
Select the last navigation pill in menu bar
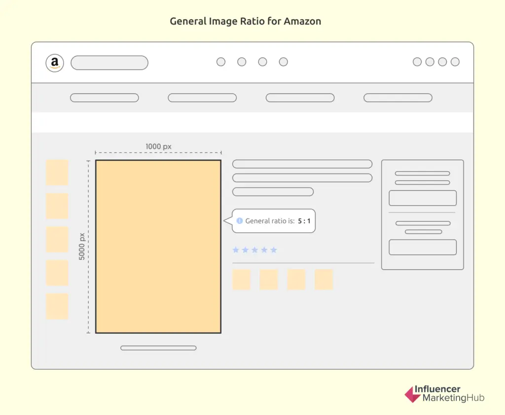pyautogui.click(x=398, y=98)
